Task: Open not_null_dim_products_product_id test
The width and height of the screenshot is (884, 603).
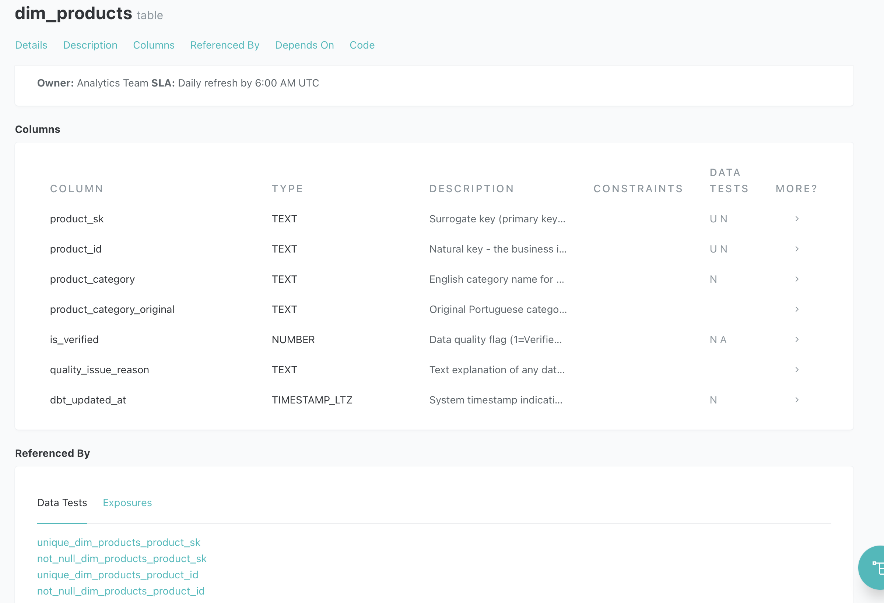Action: click(x=120, y=591)
